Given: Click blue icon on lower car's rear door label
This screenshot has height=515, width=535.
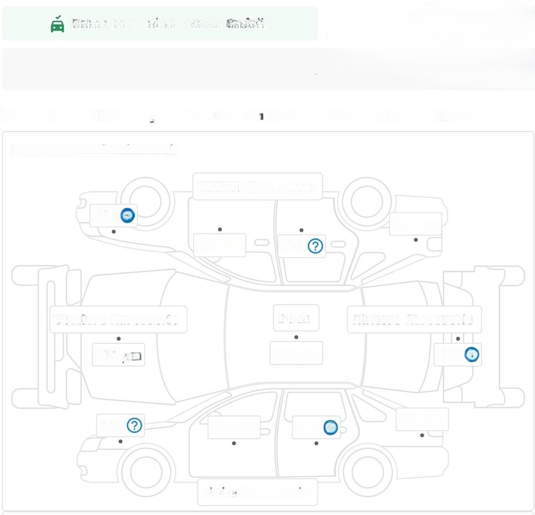Looking at the screenshot, I should [330, 427].
